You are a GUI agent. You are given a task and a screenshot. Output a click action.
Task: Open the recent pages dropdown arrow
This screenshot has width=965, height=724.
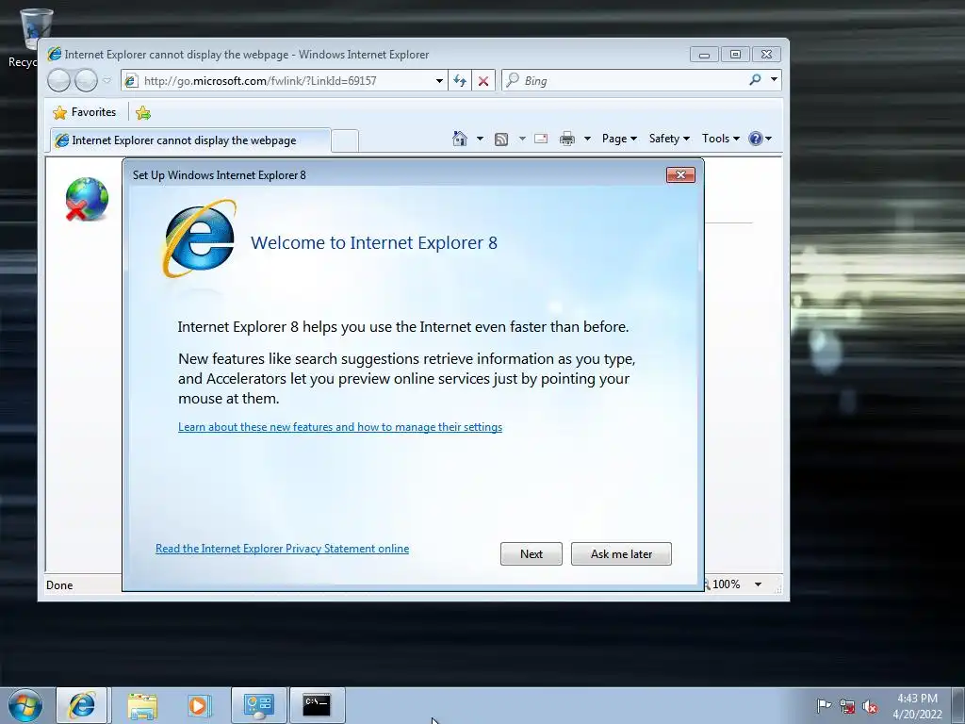(x=107, y=81)
